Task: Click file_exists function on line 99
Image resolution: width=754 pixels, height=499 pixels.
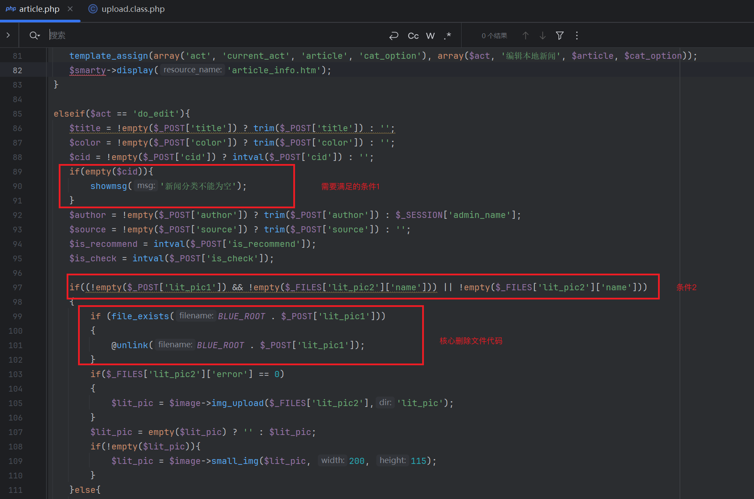Action: tap(140, 316)
